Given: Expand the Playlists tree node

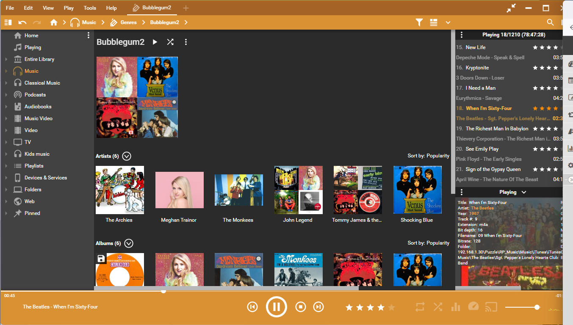Looking at the screenshot, I should click(6, 166).
